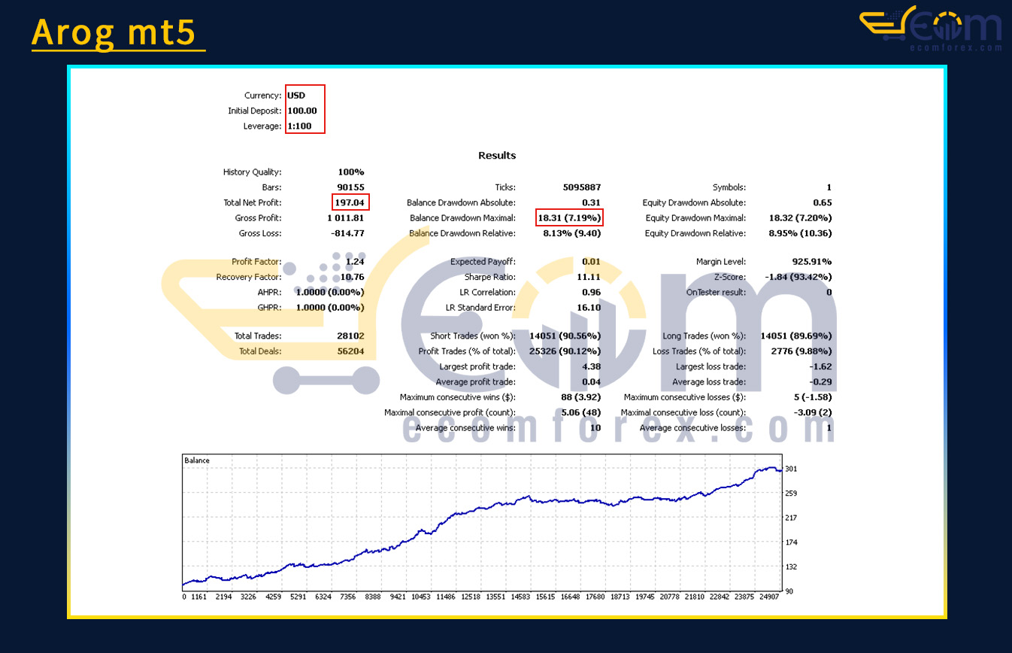
Task: Select the Total Deals value 56204
Action: coord(350,351)
